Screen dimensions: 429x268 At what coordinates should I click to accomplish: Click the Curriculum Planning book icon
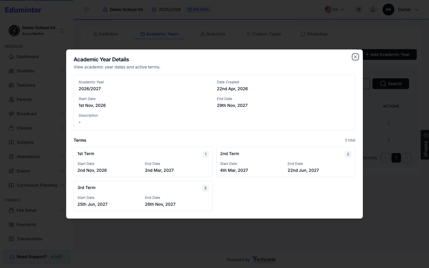11,185
